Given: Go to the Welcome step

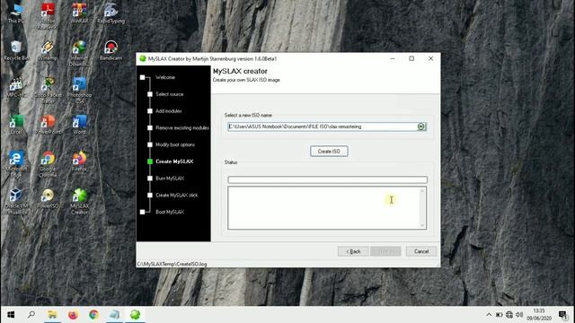Looking at the screenshot, I should [165, 77].
